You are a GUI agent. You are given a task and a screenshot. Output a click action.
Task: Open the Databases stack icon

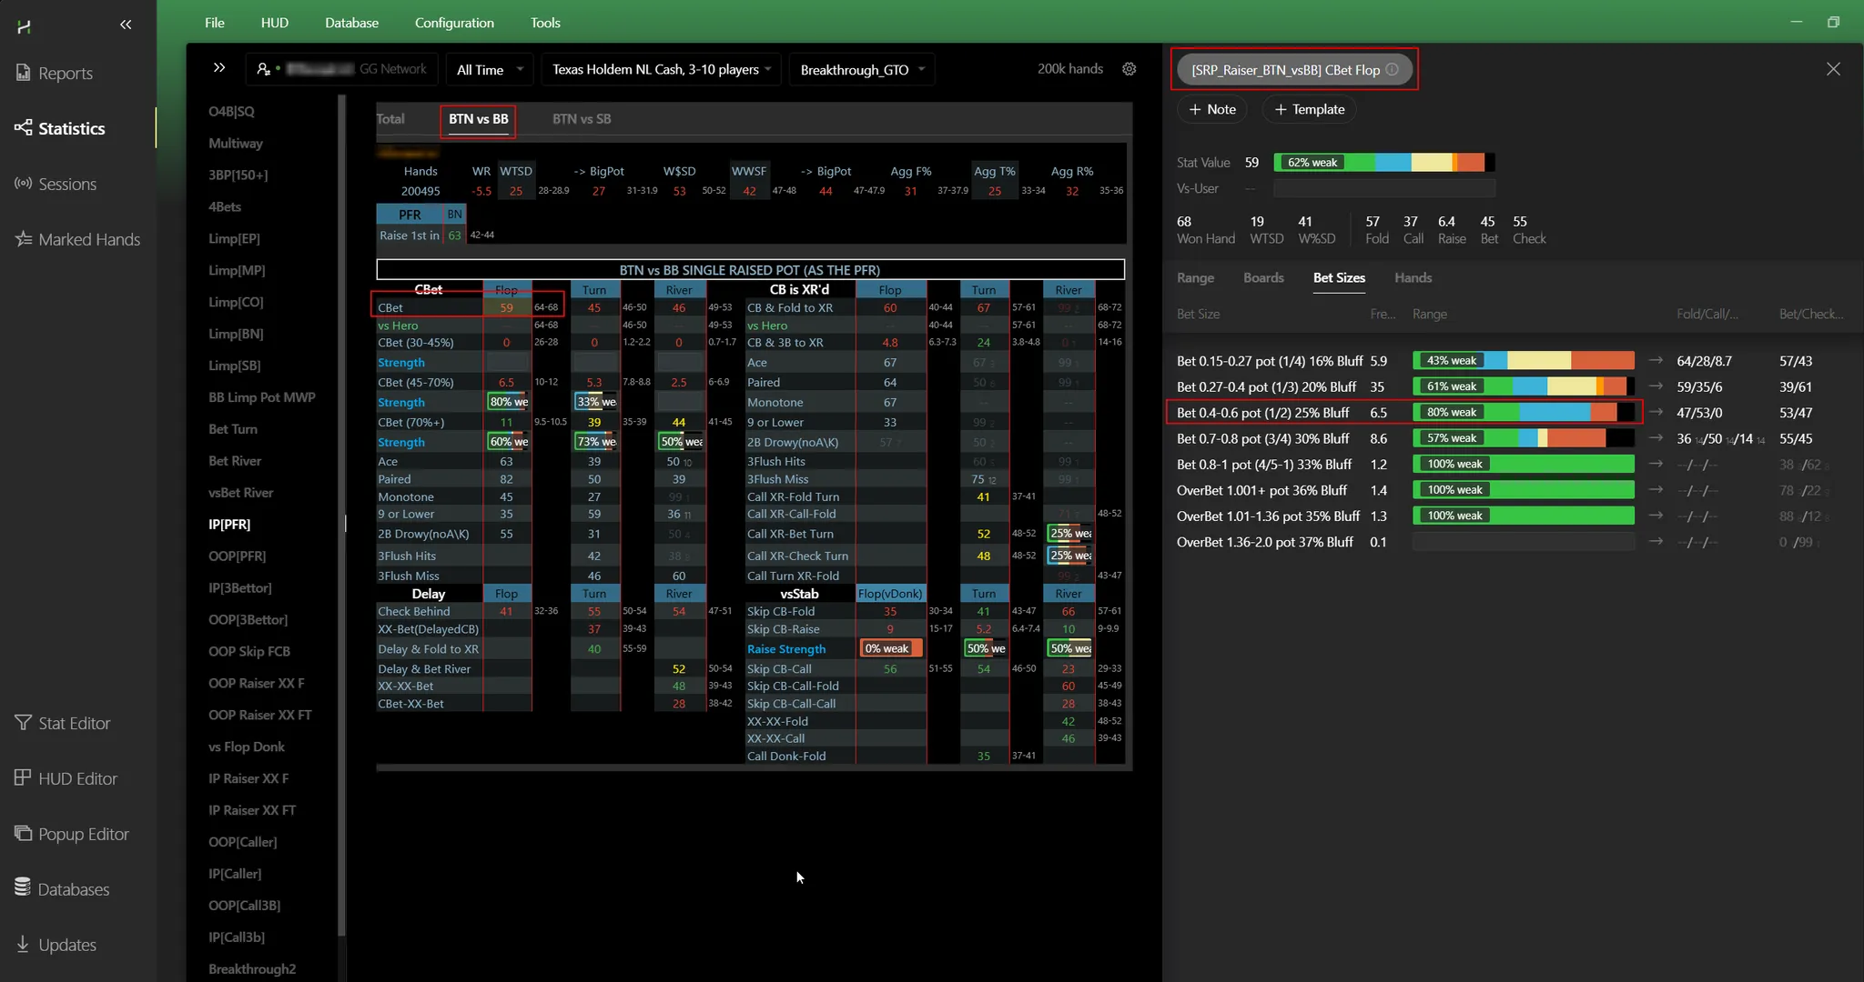(24, 888)
